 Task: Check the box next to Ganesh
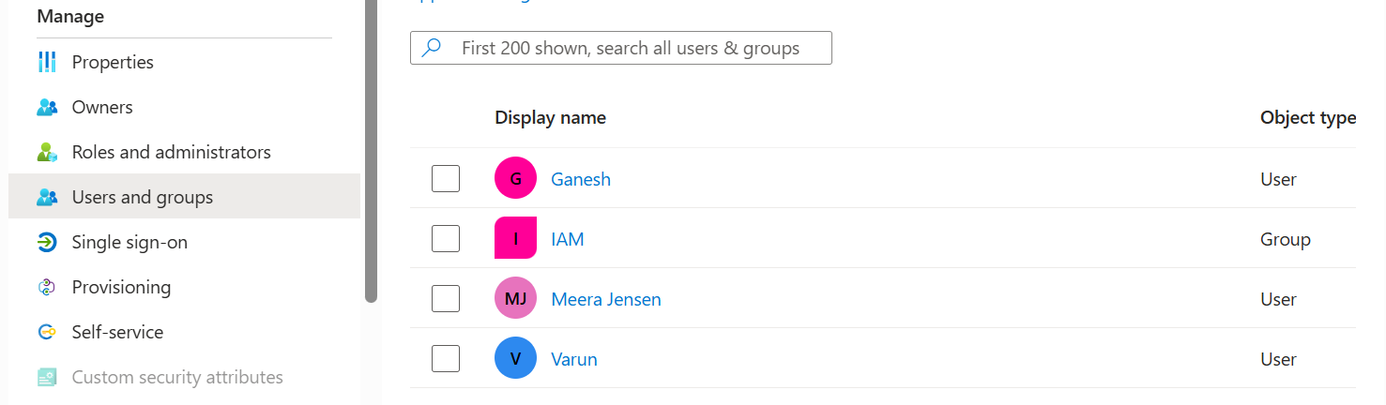coord(446,178)
